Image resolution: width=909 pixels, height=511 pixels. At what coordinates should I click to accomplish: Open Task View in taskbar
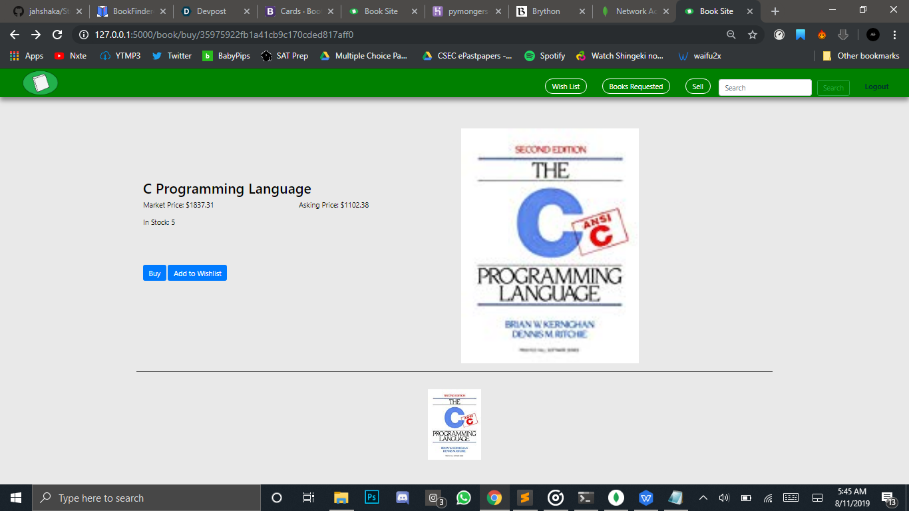[309, 498]
